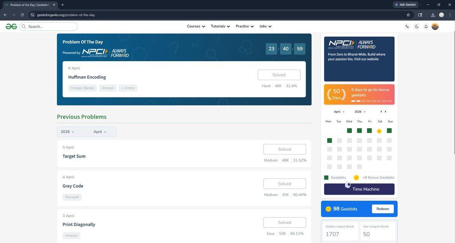The width and height of the screenshot is (455, 243).
Task: Open the Chrome three-dot menu
Action: (x=450, y=15)
